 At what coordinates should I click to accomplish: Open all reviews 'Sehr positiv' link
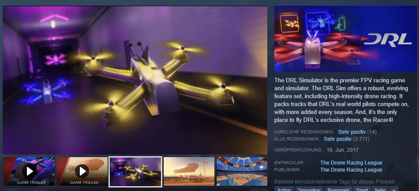(338, 139)
